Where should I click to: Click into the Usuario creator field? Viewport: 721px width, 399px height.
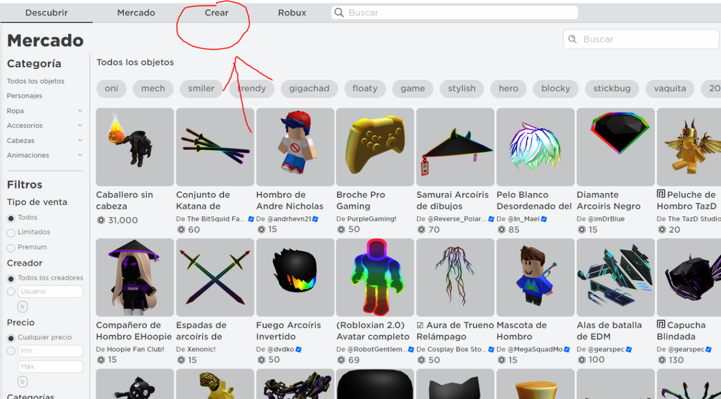click(x=50, y=292)
